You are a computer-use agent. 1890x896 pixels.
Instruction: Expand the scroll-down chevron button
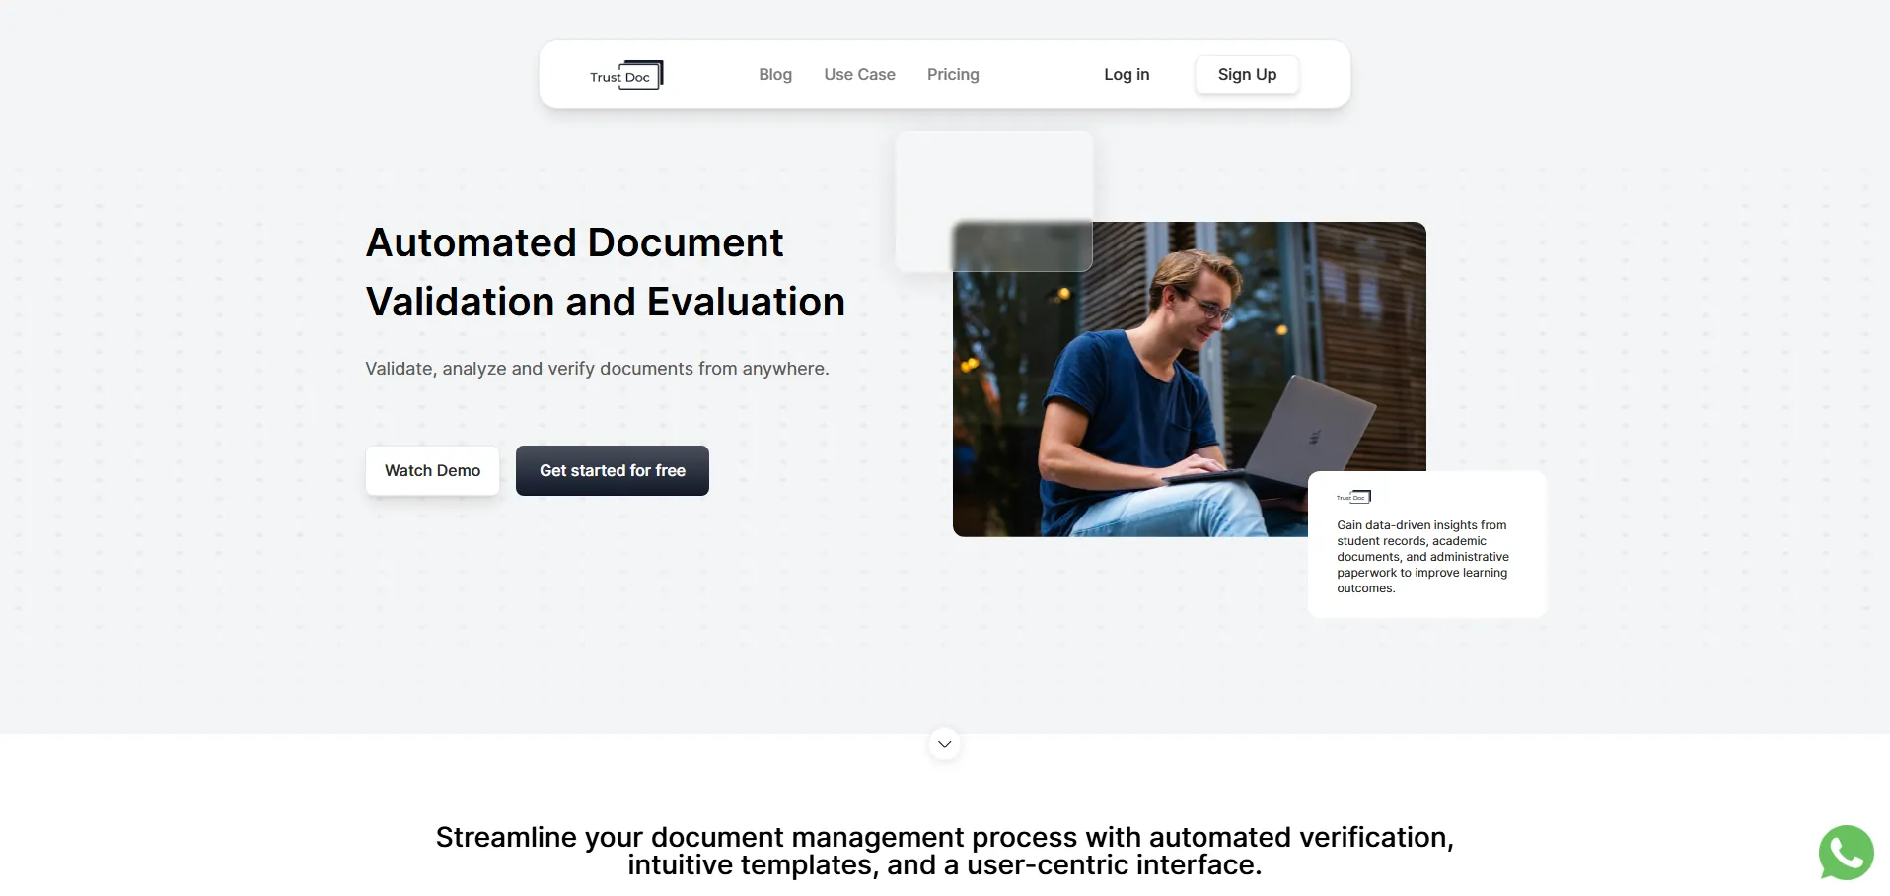944,744
